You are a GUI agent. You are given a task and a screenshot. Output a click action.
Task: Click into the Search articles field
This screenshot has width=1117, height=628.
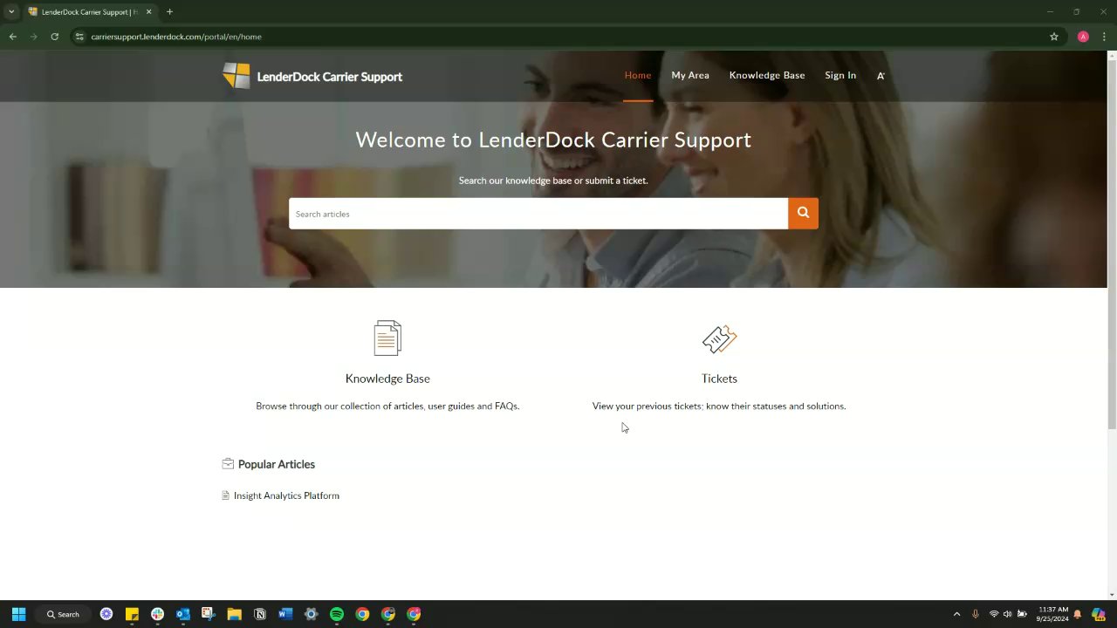538,214
